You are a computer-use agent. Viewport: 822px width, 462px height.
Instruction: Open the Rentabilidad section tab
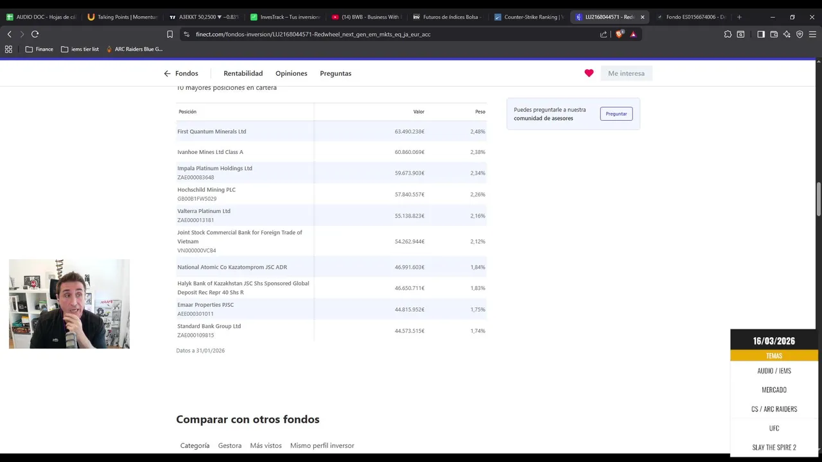[243, 73]
